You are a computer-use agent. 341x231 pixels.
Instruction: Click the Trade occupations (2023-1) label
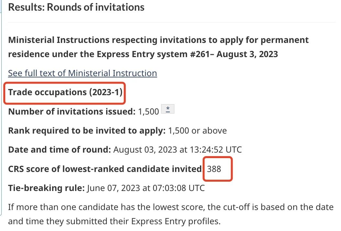(x=65, y=92)
